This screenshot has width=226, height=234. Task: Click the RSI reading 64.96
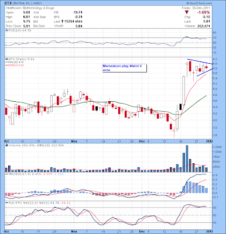click(x=27, y=30)
